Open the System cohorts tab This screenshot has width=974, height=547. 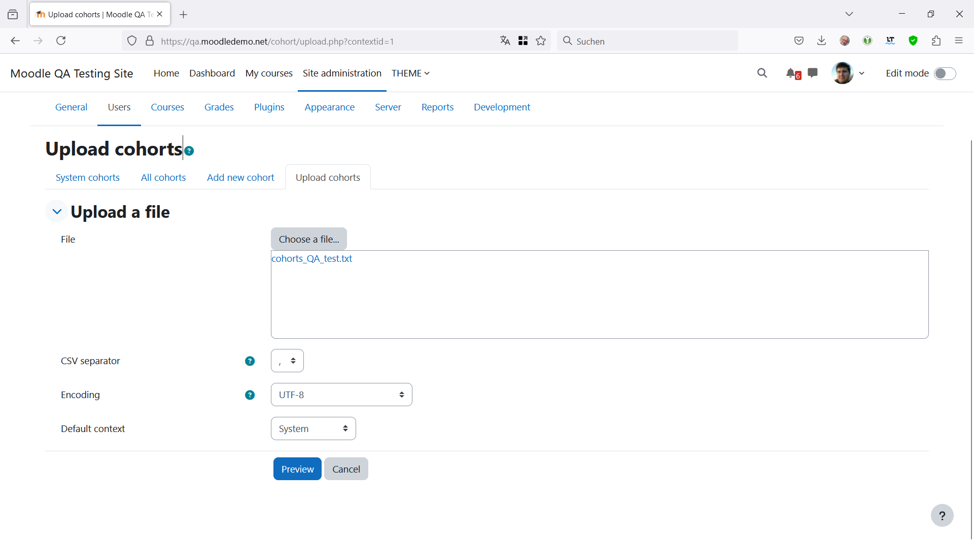tap(88, 178)
